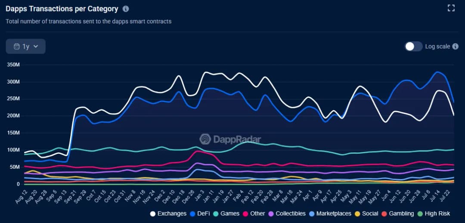Toggle the Log scale switch
This screenshot has width=465, height=223.
pyautogui.click(x=414, y=46)
